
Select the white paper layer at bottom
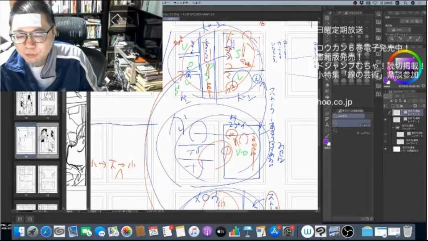click(x=407, y=149)
